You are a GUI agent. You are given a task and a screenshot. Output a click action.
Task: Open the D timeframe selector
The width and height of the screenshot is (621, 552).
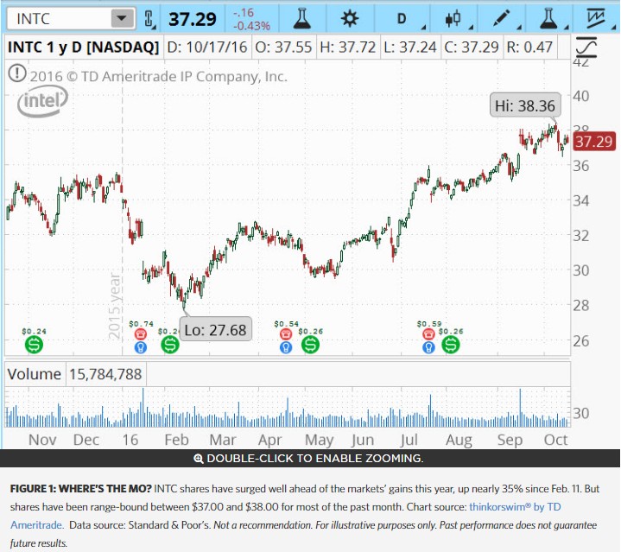(x=402, y=19)
